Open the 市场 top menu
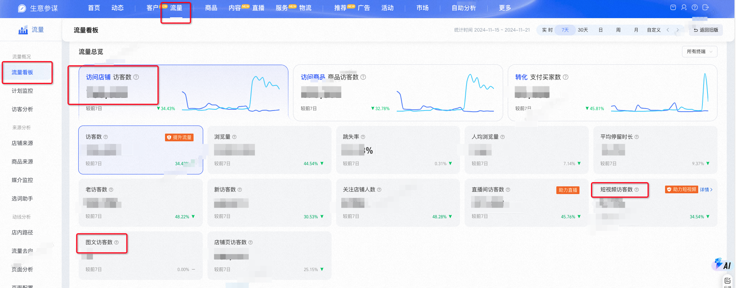 (423, 8)
